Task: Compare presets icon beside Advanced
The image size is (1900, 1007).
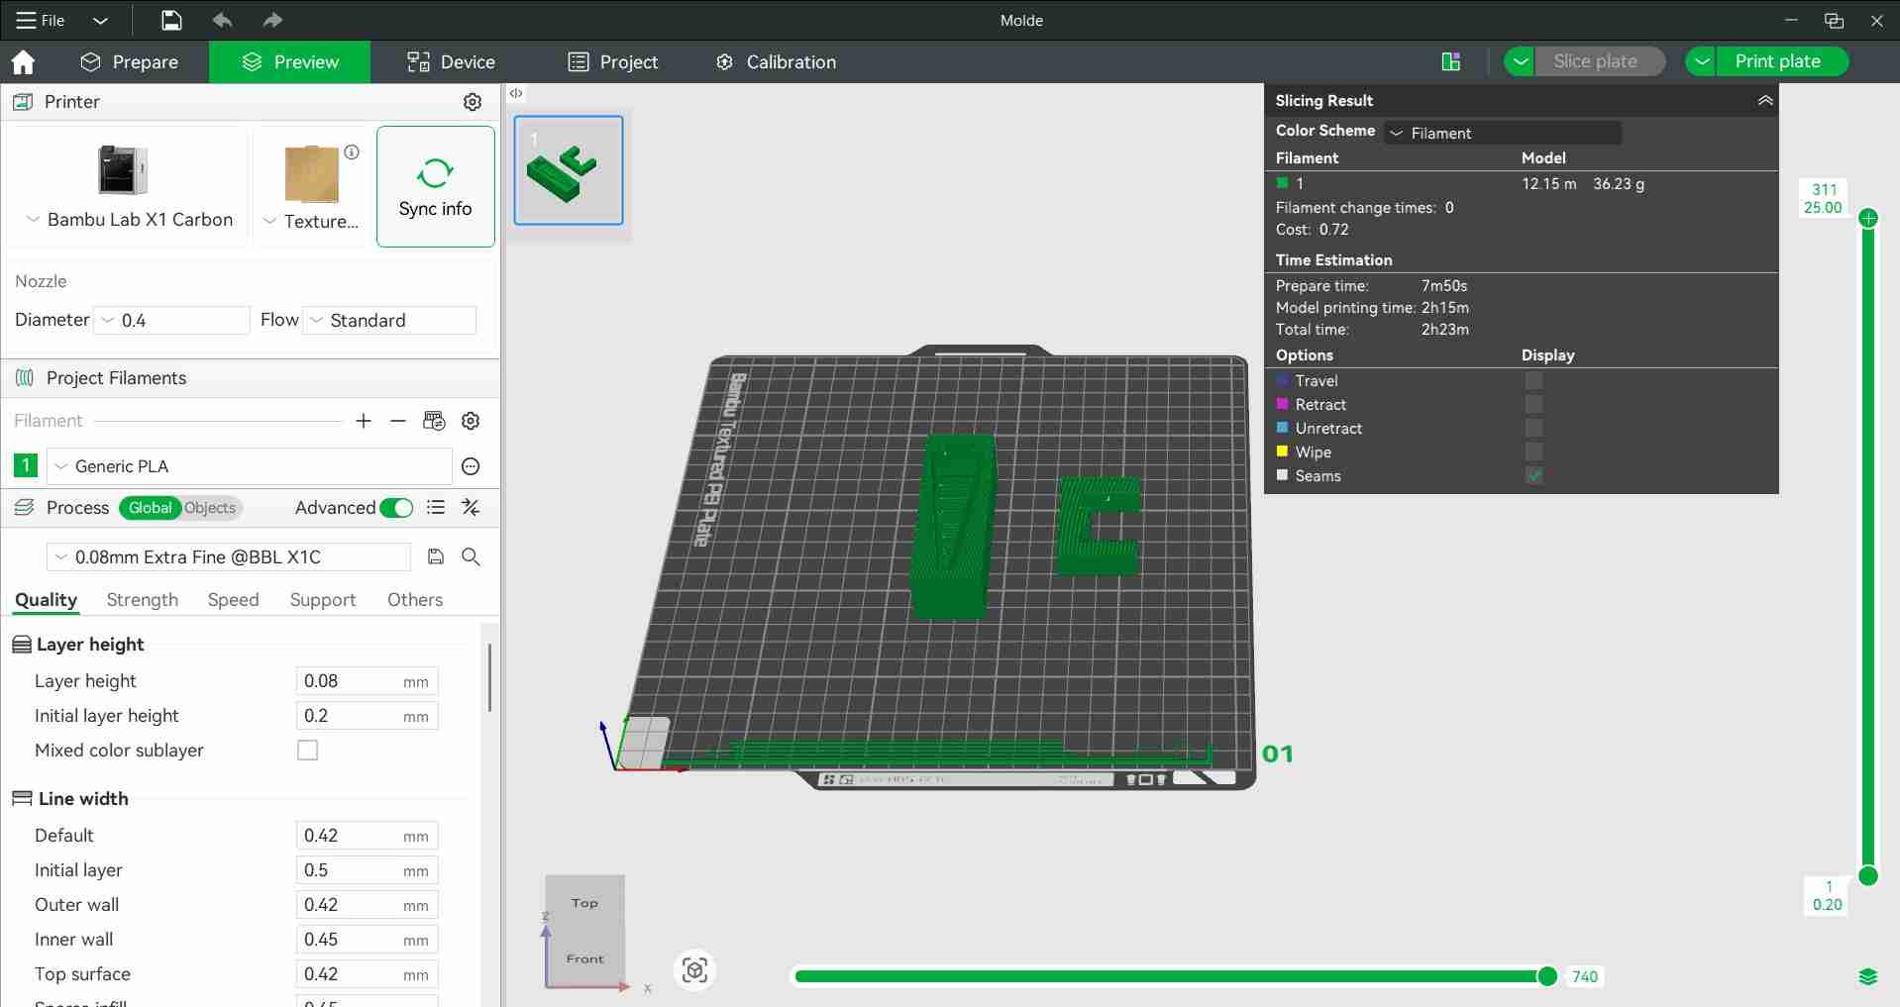Action: pos(472,508)
